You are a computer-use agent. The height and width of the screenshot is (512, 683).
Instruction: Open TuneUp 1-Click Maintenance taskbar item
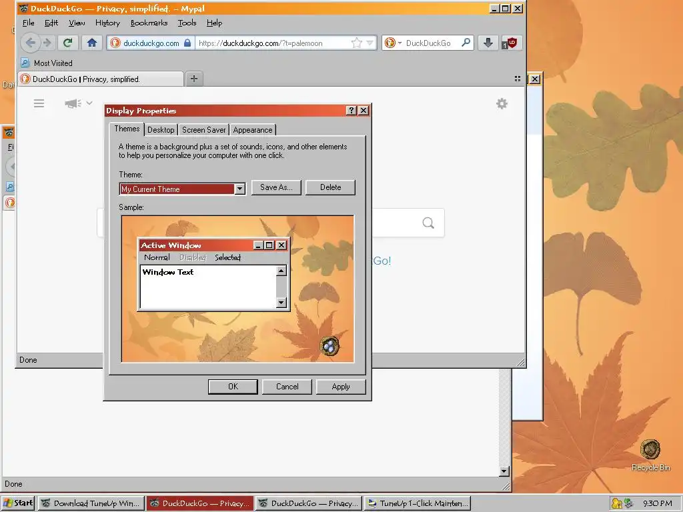(x=418, y=503)
